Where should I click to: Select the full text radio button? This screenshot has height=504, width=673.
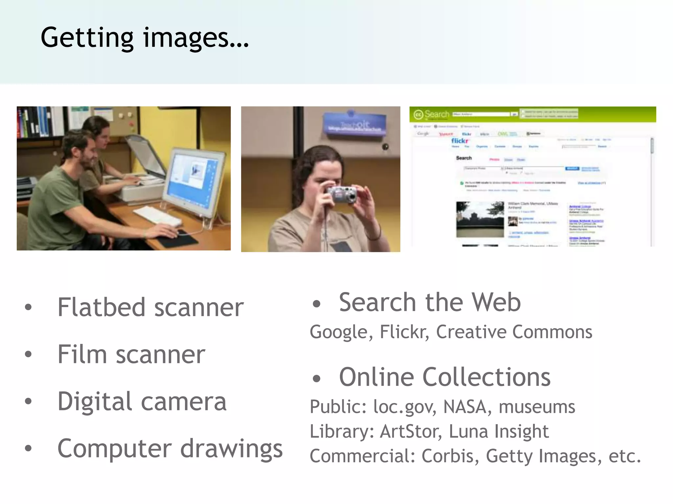tap(507, 173)
